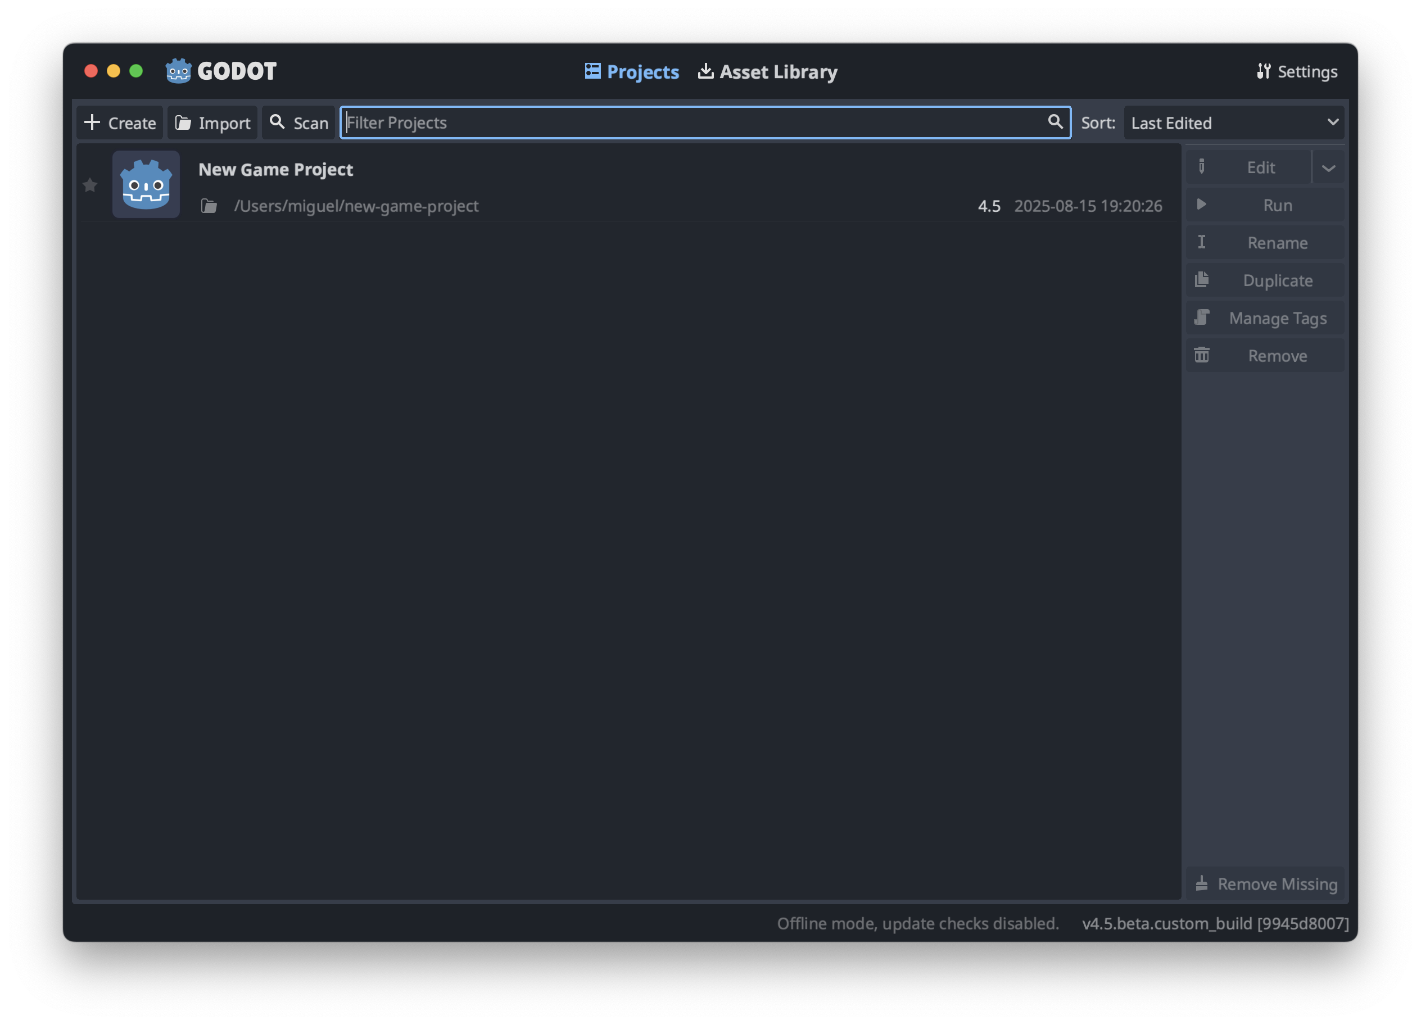1421x1025 pixels.
Task: Click the Godot logo in the title bar
Action: click(221, 71)
